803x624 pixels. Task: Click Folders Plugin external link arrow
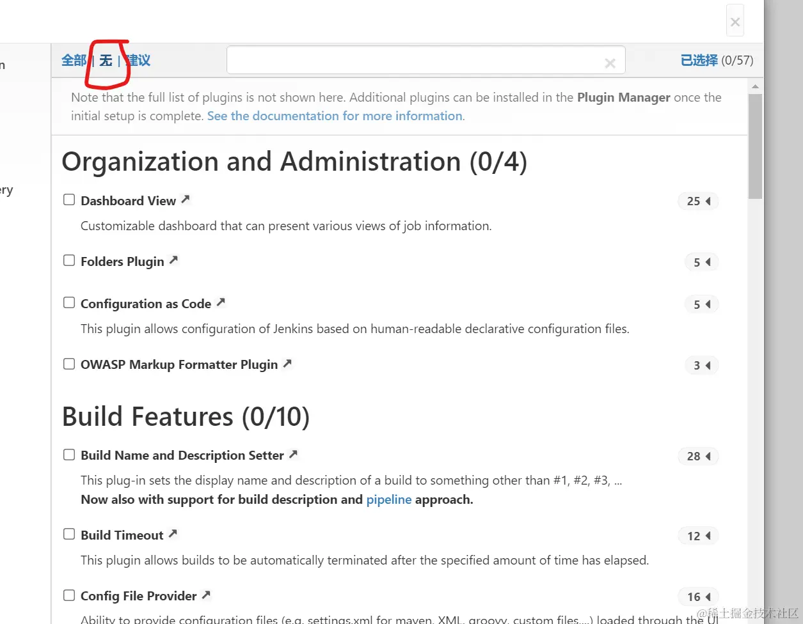point(173,260)
